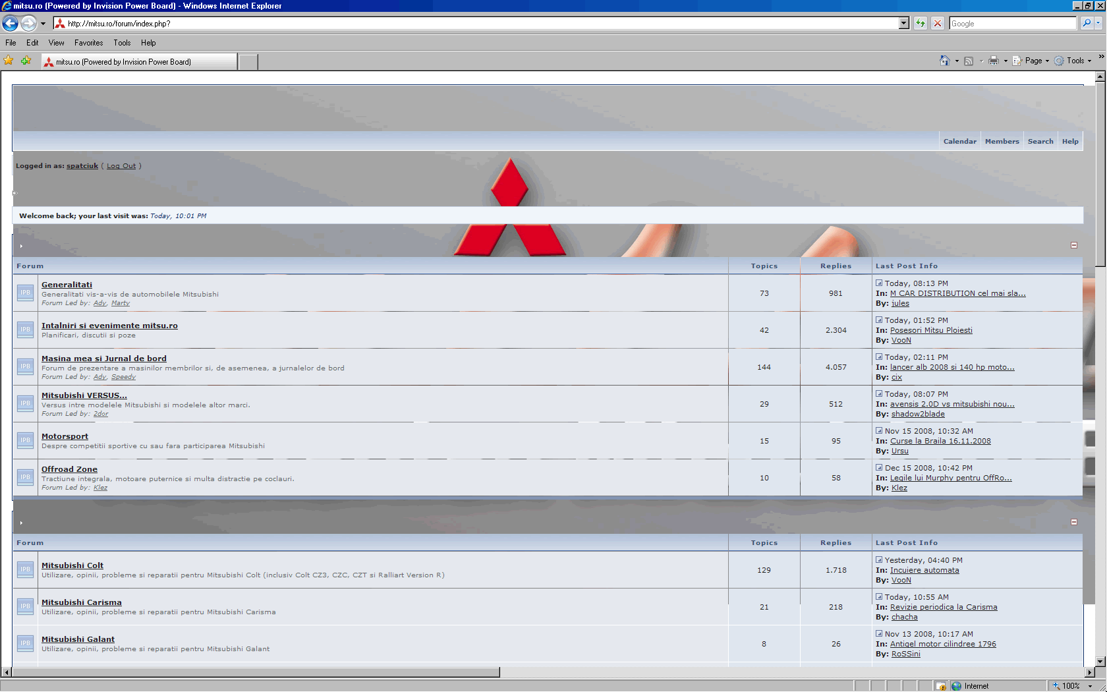Click the Stop loading icon
1107x692 pixels.
pos(938,24)
